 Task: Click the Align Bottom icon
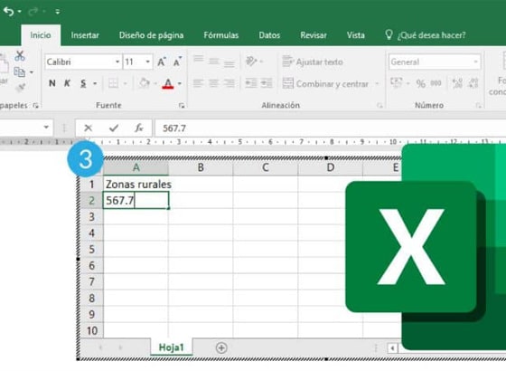pos(230,62)
